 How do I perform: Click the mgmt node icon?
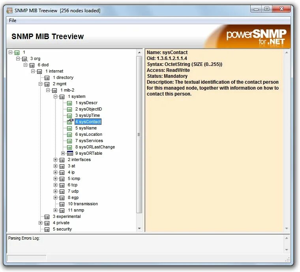pyautogui.click(x=47, y=84)
